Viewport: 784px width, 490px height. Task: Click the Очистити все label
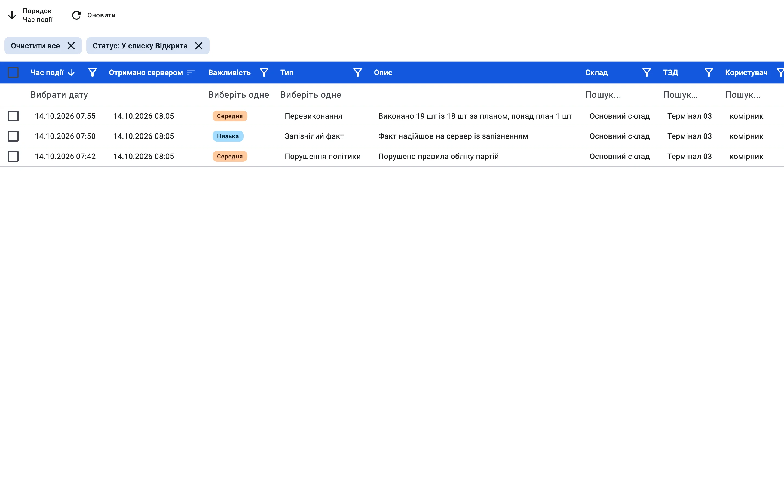(x=35, y=46)
